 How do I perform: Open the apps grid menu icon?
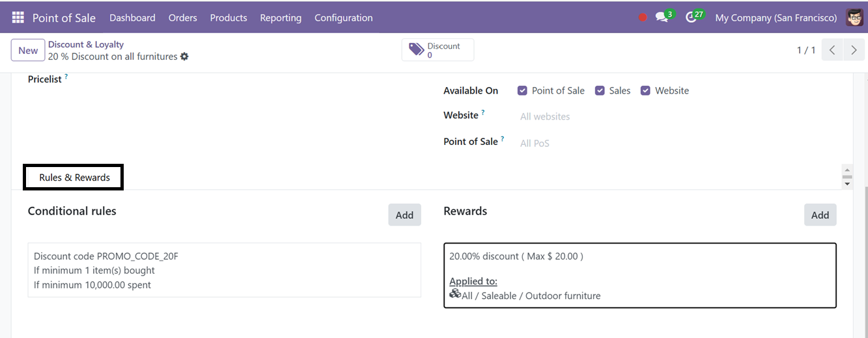18,18
